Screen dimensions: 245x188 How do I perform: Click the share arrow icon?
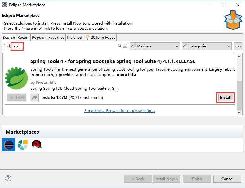35,97
